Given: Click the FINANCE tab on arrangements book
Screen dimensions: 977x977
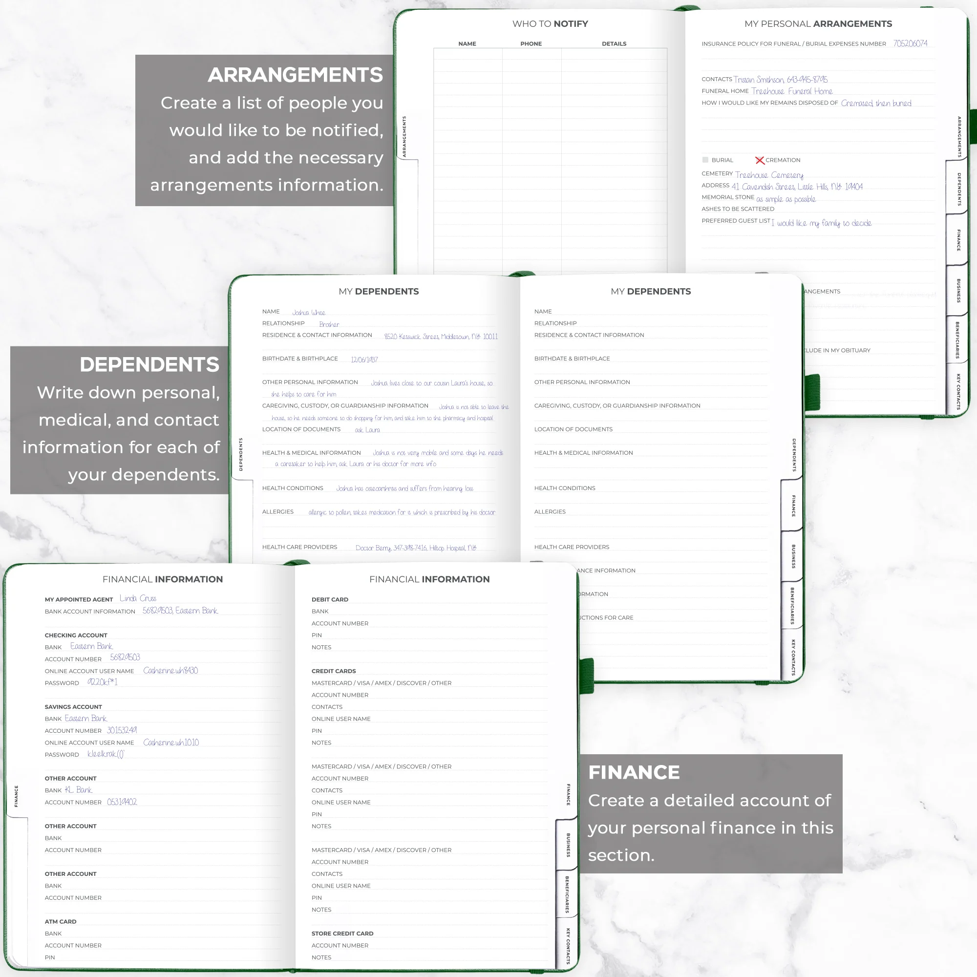Looking at the screenshot, I should (x=958, y=240).
